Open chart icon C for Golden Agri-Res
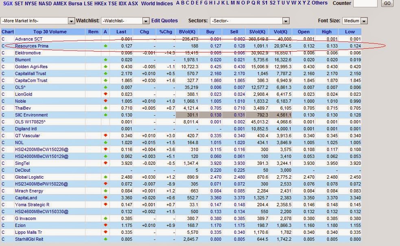This screenshot has width=400, height=246. [x=3, y=67]
